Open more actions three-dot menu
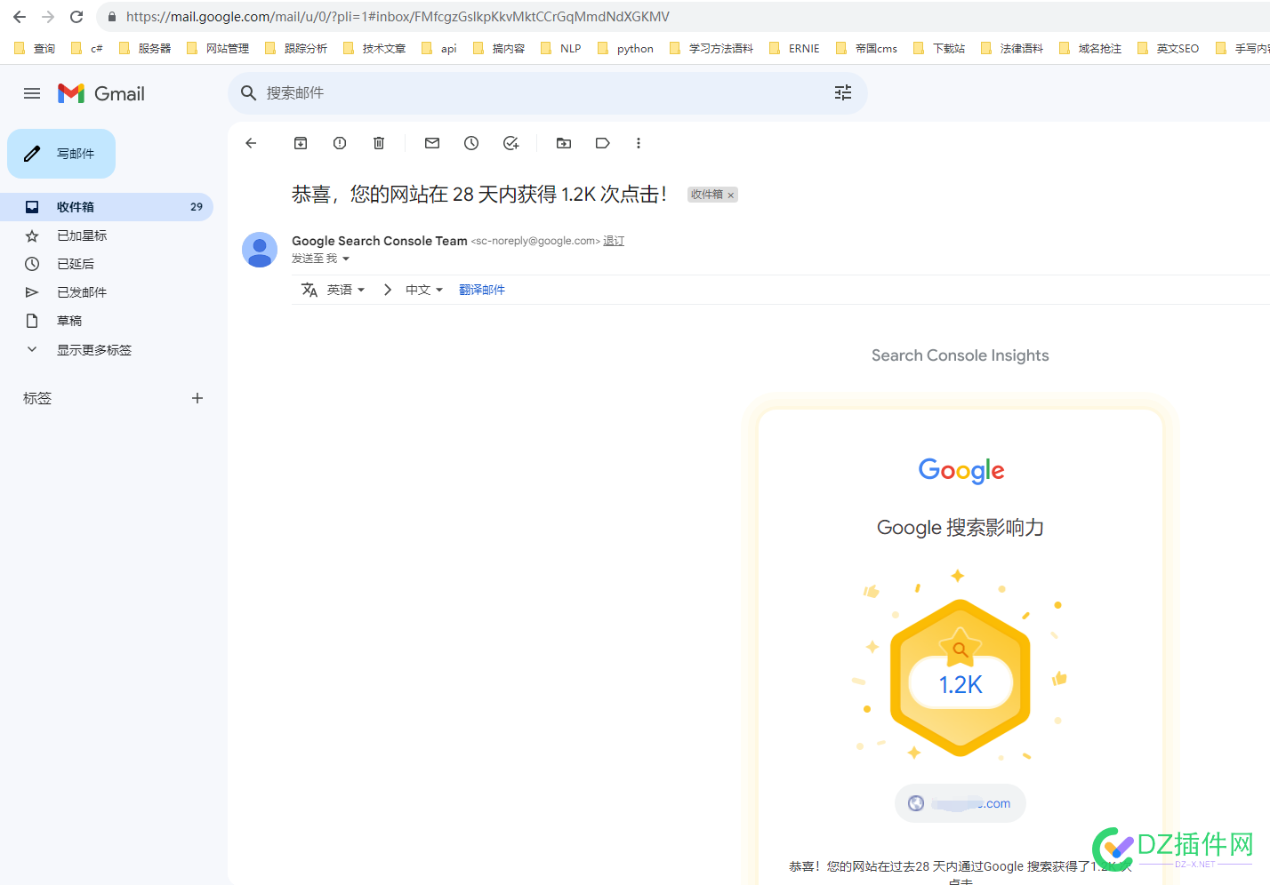1270x885 pixels. tap(639, 143)
